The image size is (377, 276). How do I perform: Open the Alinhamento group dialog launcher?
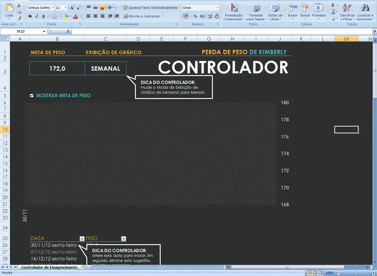point(177,24)
